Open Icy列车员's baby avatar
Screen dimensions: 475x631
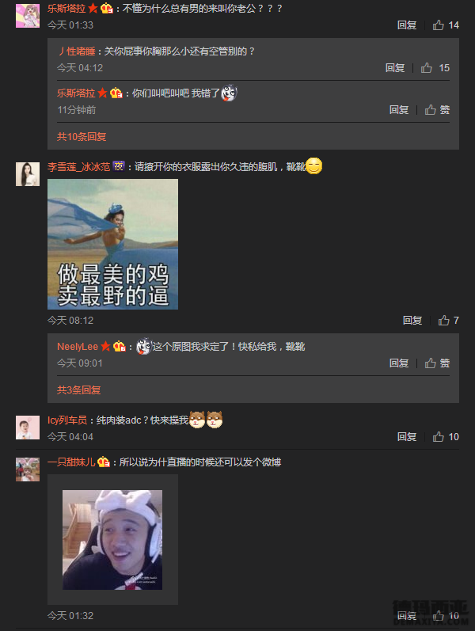click(x=28, y=428)
